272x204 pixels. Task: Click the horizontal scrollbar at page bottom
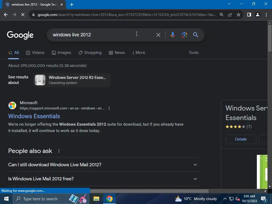click(149, 191)
